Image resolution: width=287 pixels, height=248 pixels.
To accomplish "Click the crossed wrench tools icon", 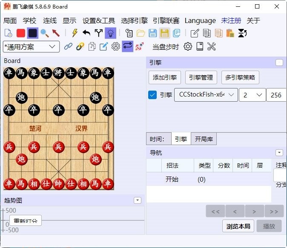I will tap(212, 46).
